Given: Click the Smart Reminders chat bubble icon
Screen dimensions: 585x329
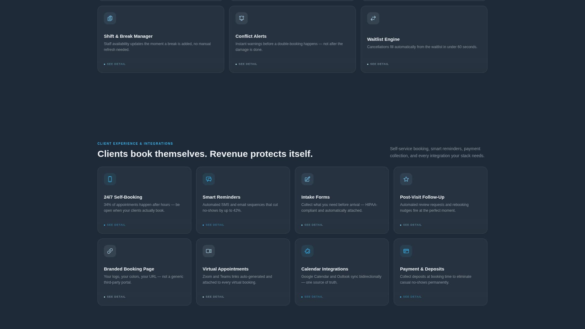Looking at the screenshot, I should pos(208,179).
